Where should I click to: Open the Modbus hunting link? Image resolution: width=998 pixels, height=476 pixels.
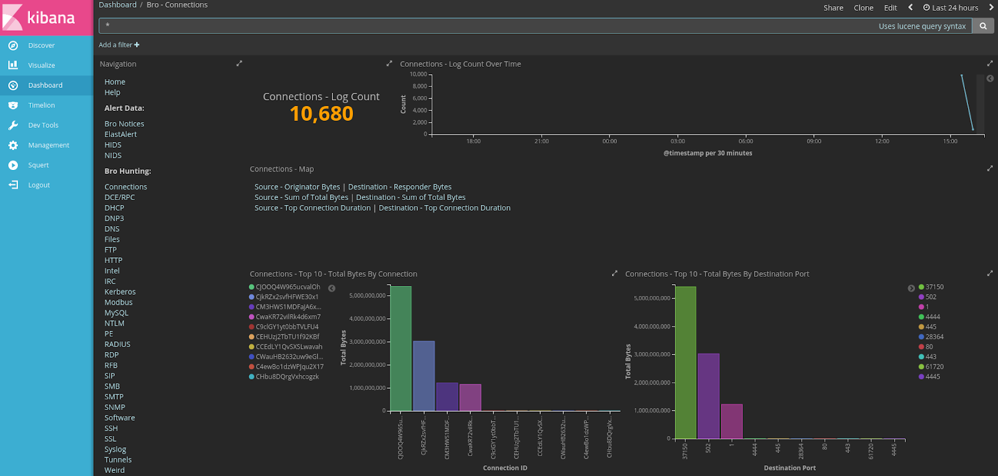pyautogui.click(x=119, y=303)
